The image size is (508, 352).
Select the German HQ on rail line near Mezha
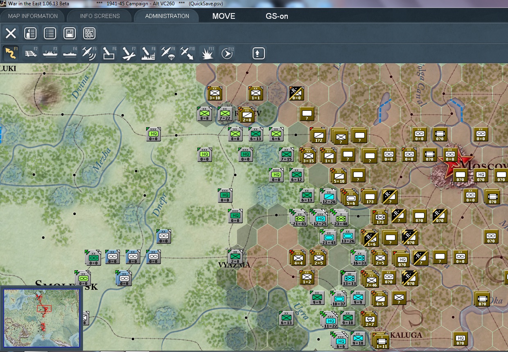[154, 135]
